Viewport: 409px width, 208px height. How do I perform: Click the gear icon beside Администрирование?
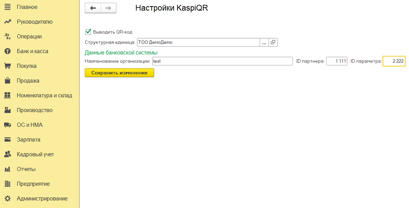pyautogui.click(x=7, y=199)
